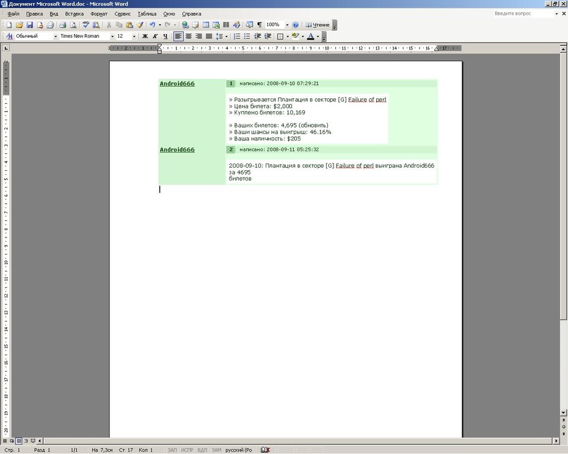Screen dimensions: 568x454
Task: Open Print Preview
Action: 73,25
